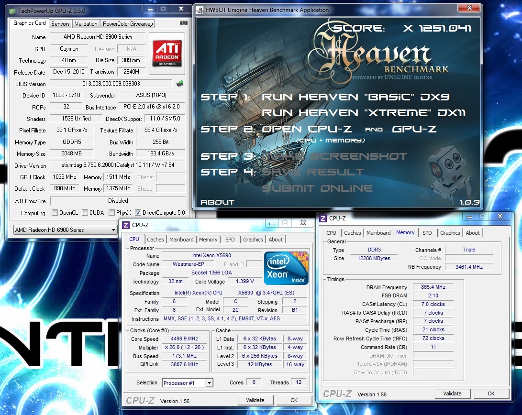This screenshot has width=522, height=415.
Task: Minimize the CPU-Z Memory window
Action: (x=469, y=217)
